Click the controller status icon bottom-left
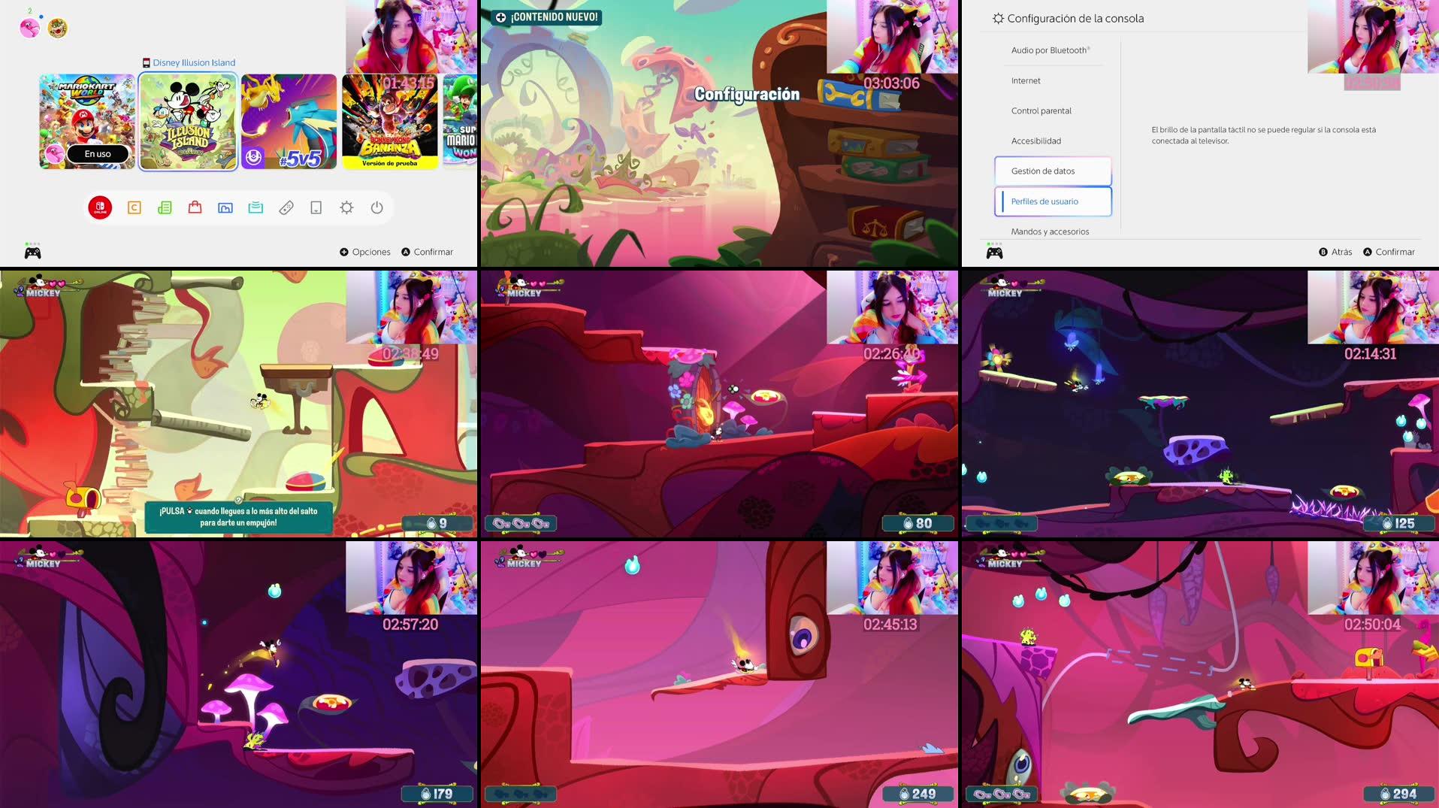Screen dimensions: 1439x808 tap(32, 251)
